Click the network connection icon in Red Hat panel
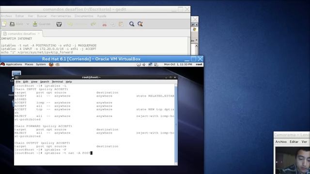 click(x=150, y=64)
